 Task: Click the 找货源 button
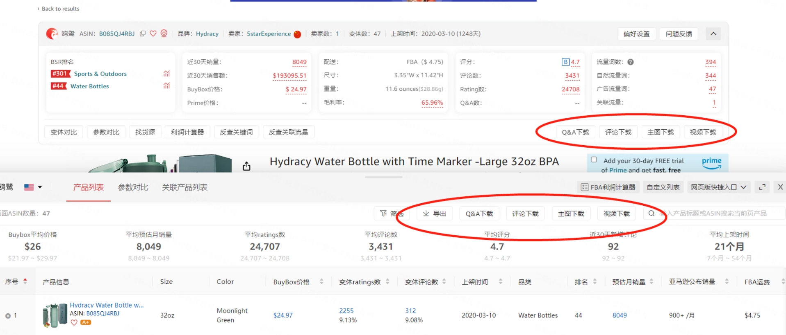(145, 132)
